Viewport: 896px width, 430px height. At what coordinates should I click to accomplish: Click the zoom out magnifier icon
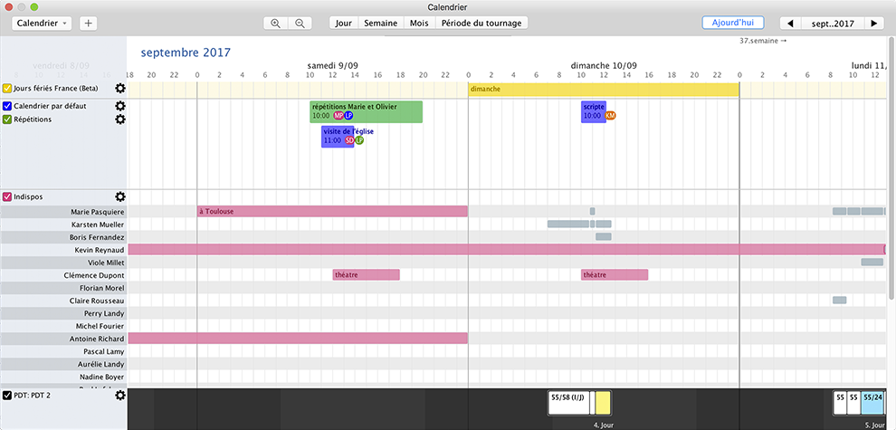tap(300, 24)
